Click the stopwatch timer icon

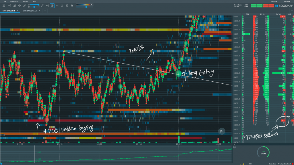point(62,5)
